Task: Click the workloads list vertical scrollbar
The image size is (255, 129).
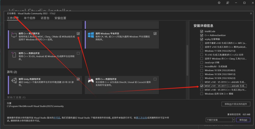Action: pos(187,60)
